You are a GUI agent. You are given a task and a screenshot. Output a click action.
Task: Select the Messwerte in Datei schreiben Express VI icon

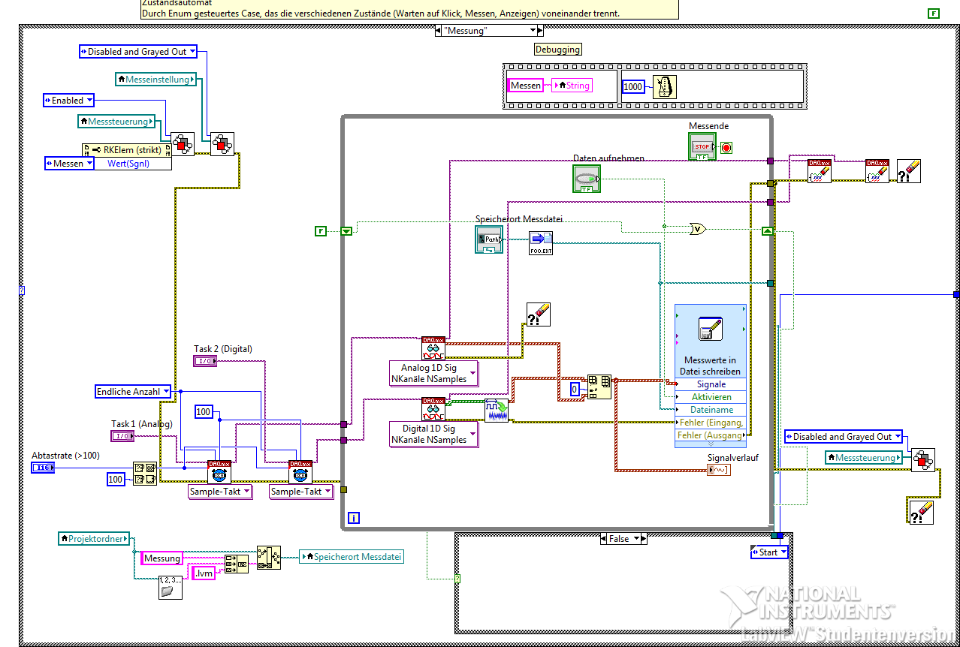711,329
